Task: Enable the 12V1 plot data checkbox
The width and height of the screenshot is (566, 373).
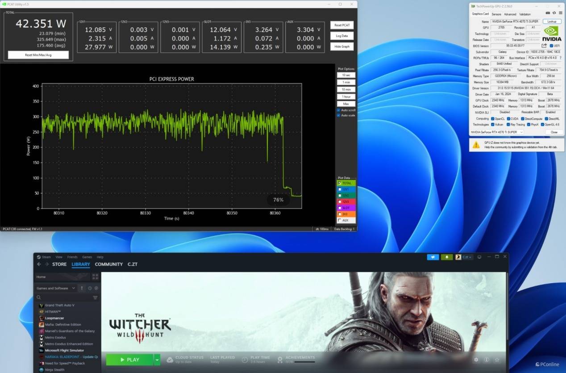Action: tap(340, 189)
